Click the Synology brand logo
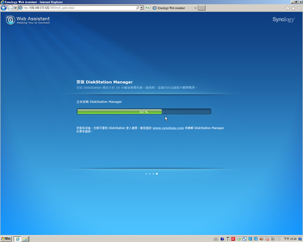Screen dimensions: 303x242 point(283,19)
